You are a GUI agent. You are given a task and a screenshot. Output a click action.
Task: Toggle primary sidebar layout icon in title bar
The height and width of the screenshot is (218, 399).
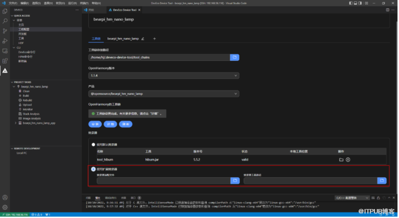[351, 3]
